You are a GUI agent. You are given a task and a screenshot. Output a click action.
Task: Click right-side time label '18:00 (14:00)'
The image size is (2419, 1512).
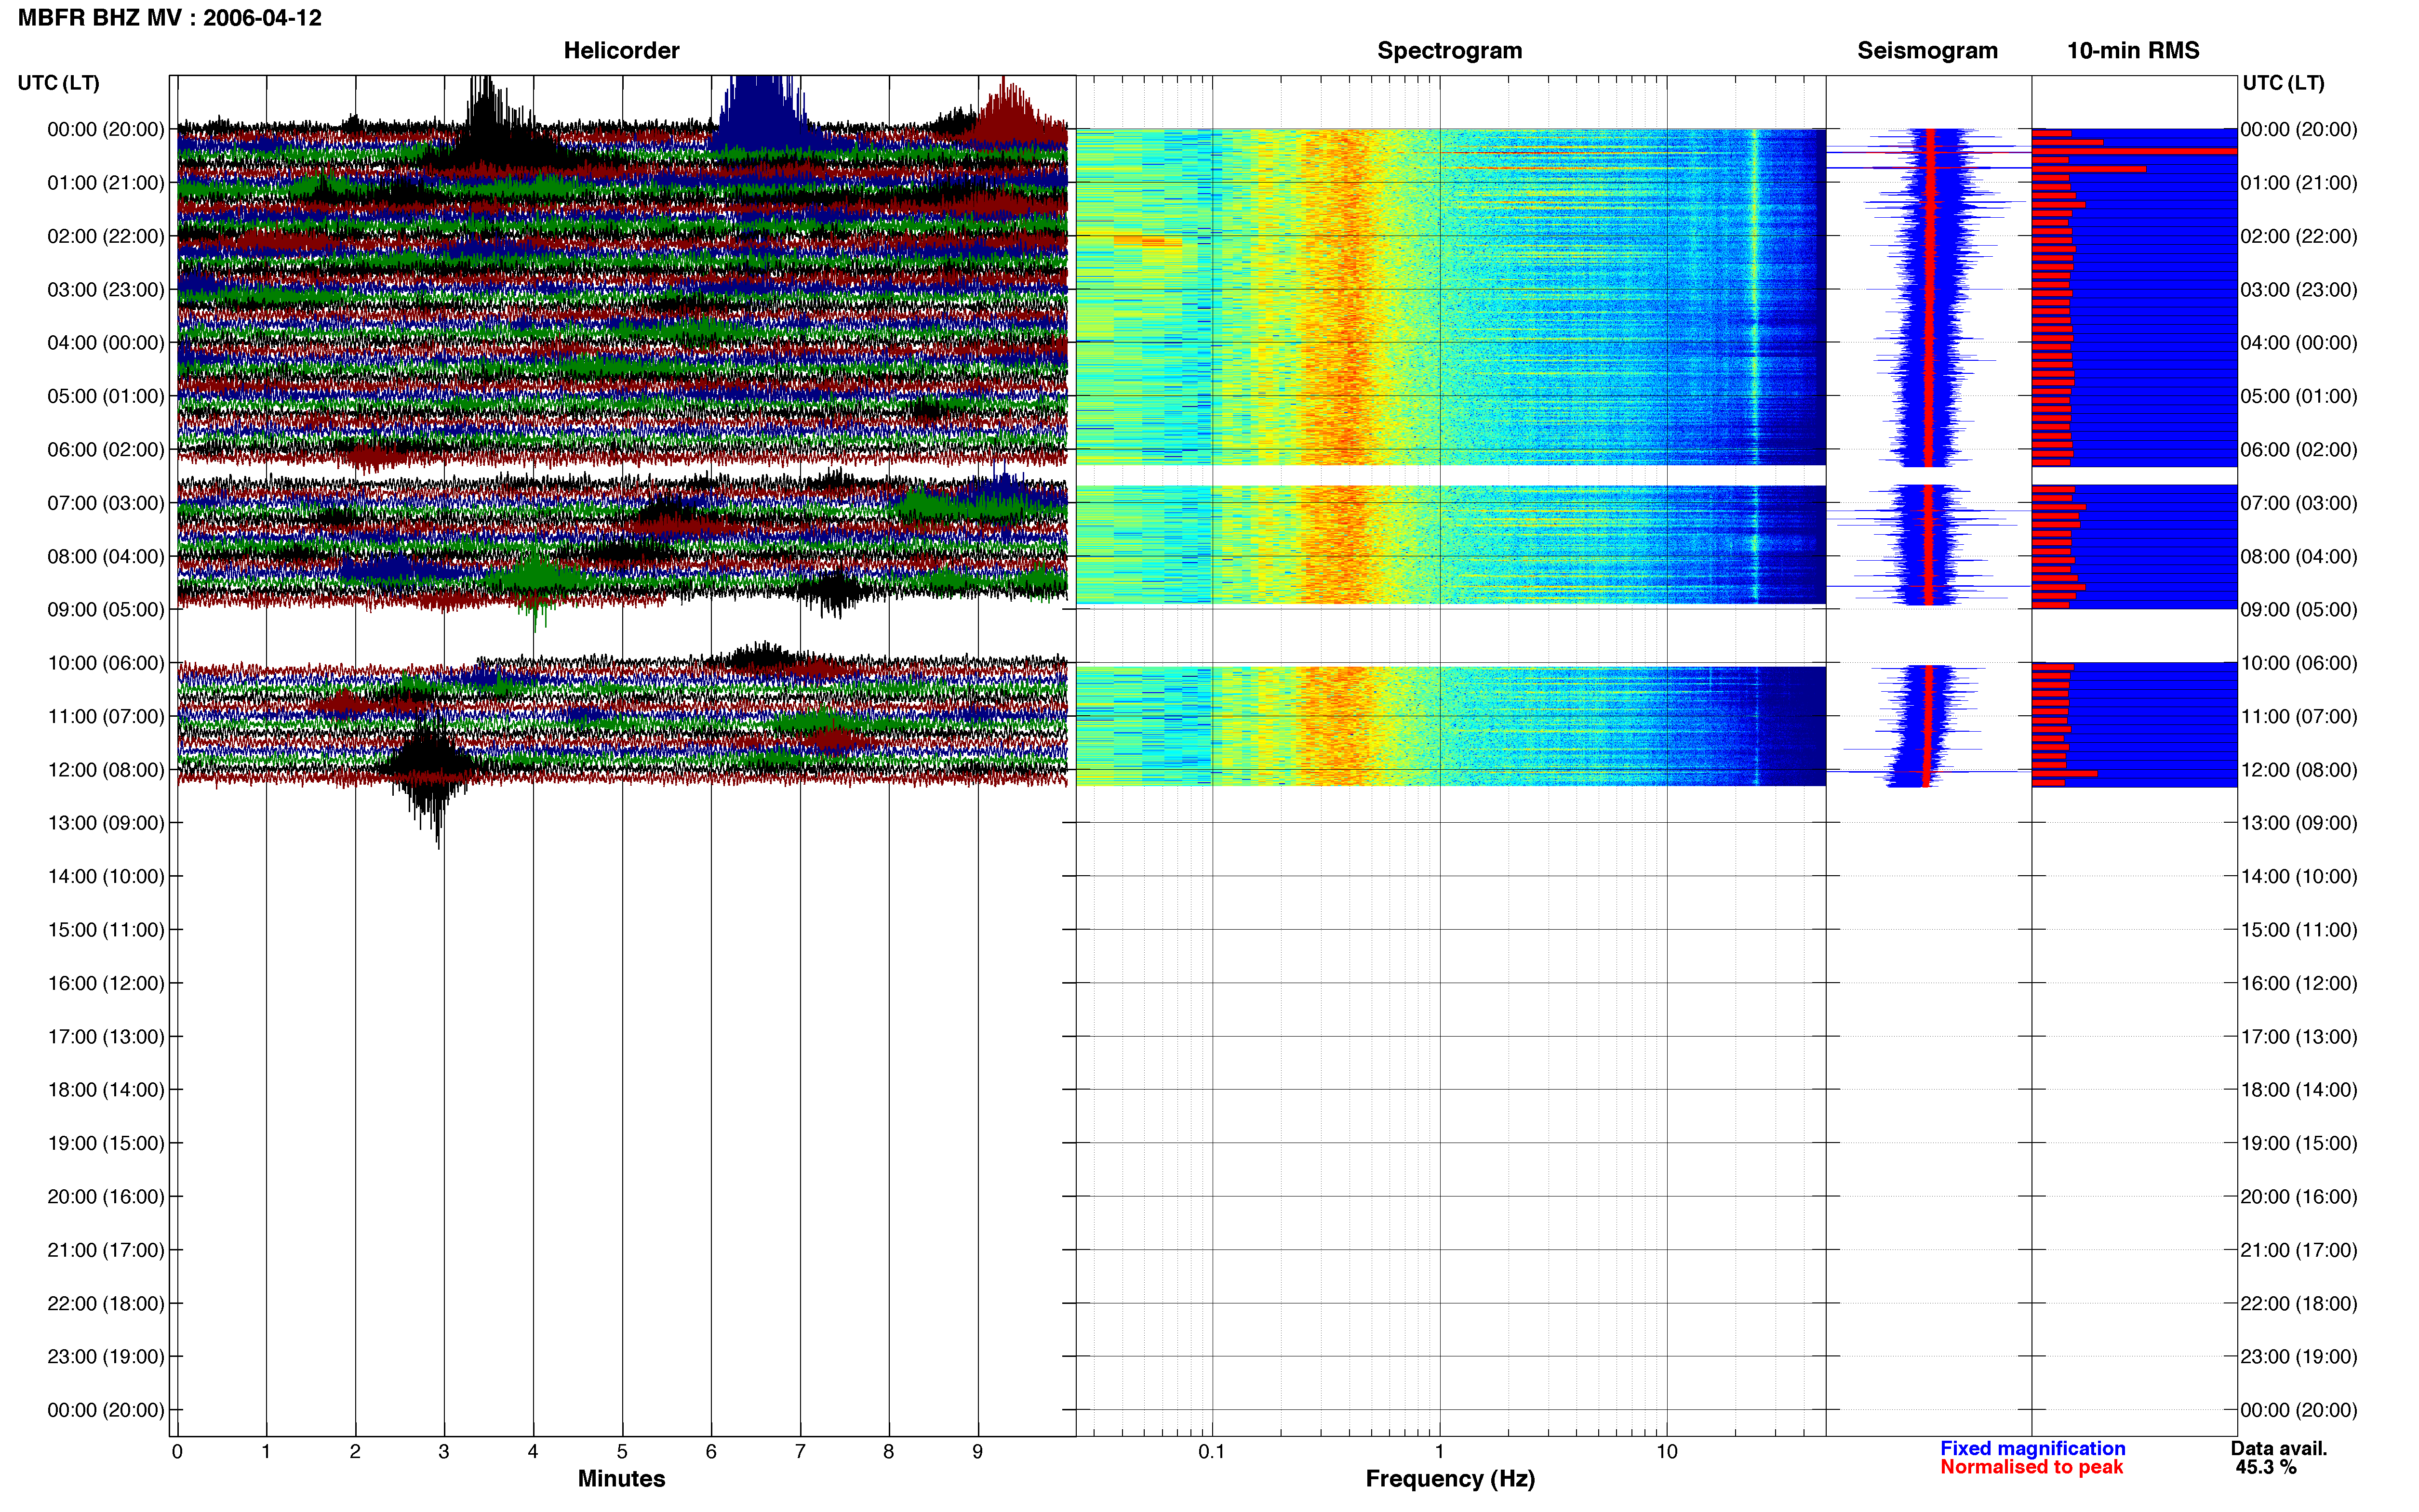click(2298, 1090)
